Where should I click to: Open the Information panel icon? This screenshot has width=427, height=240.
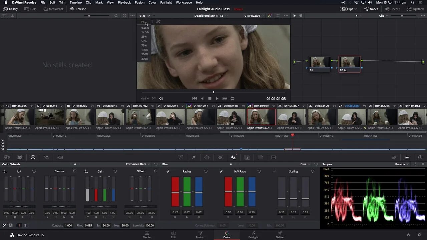[420, 157]
